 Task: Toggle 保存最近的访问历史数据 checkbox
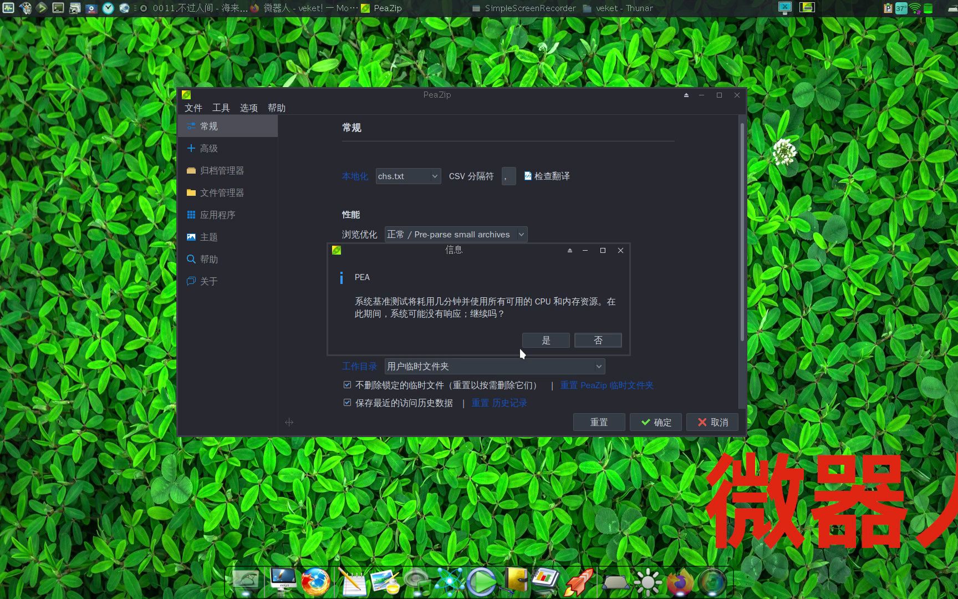(348, 403)
